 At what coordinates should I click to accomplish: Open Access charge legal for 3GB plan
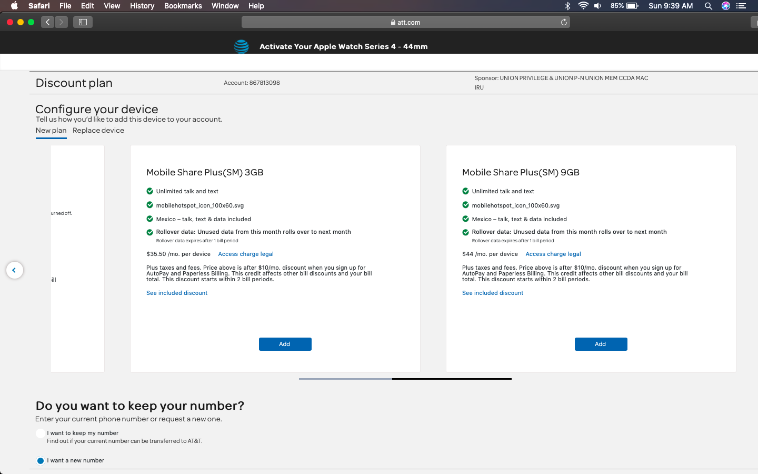(246, 254)
